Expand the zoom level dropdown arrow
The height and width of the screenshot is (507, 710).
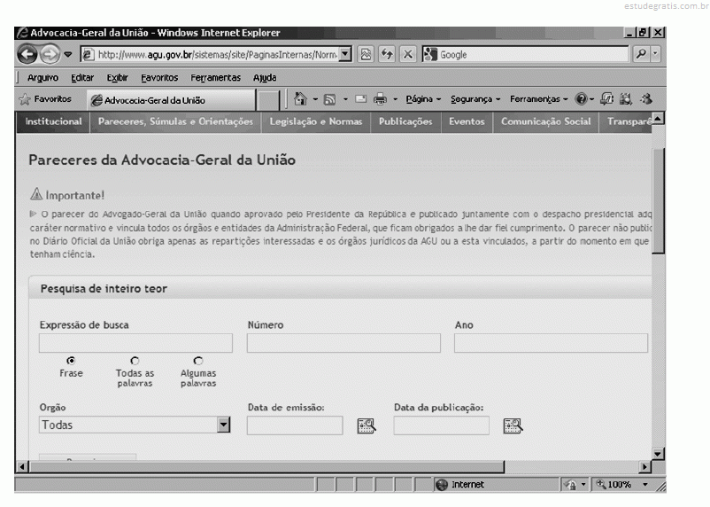tap(645, 484)
